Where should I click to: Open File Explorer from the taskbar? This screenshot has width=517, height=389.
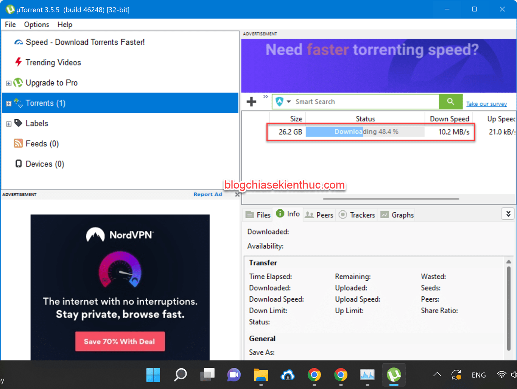point(261,375)
